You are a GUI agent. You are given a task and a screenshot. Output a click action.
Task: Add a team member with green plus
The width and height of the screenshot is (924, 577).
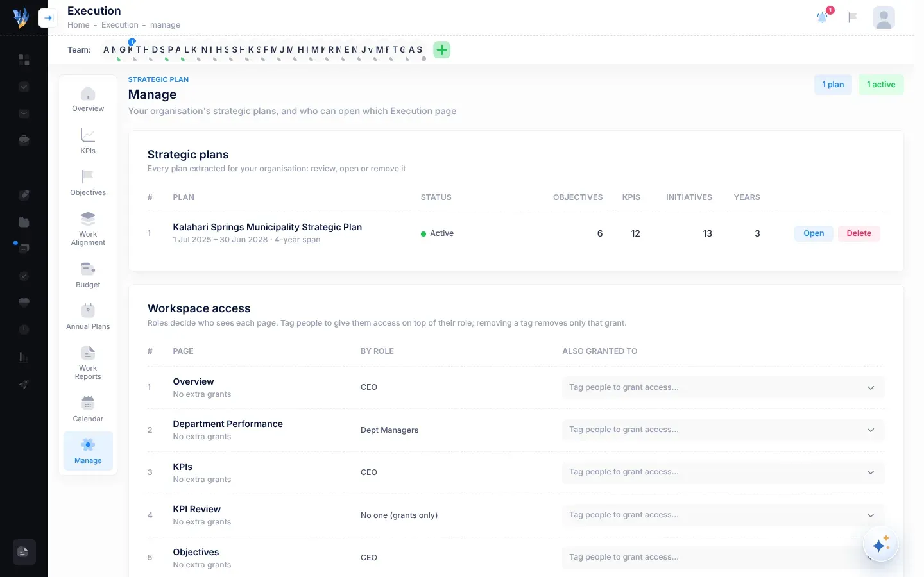tap(441, 50)
